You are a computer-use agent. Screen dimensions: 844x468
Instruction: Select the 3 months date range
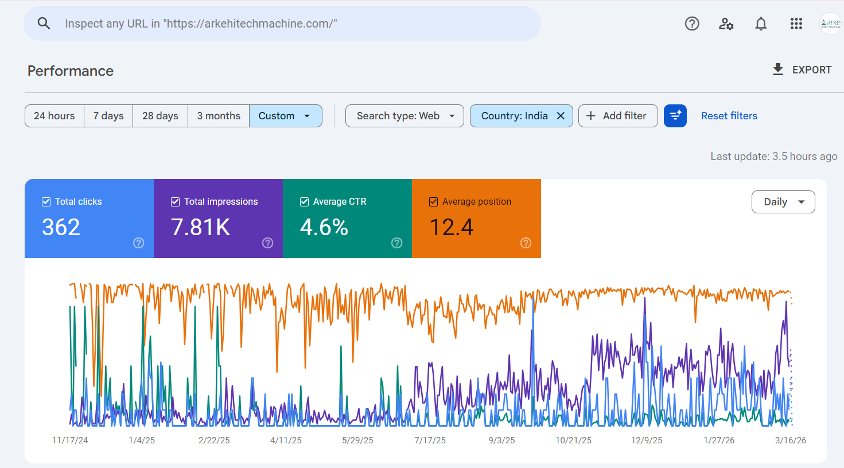tap(218, 115)
